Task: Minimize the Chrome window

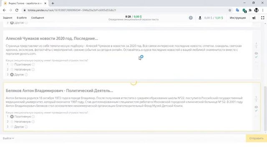Action: click(244, 3)
